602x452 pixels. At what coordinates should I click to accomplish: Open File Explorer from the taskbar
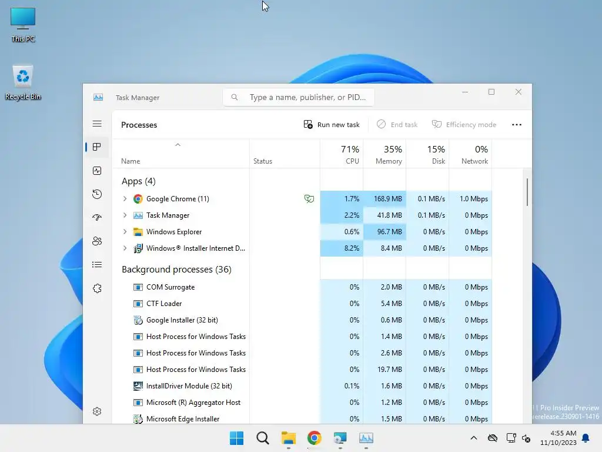[288, 438]
